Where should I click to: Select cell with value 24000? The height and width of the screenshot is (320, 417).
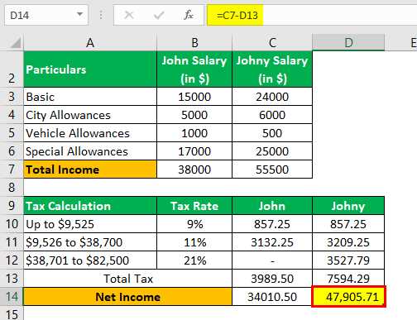tap(272, 97)
